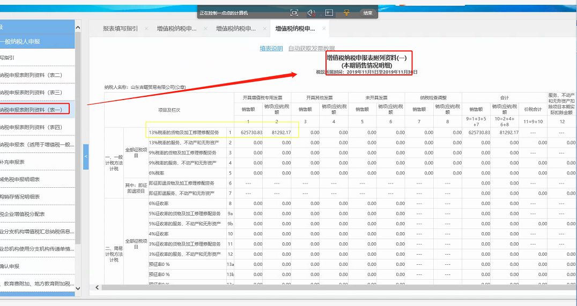This screenshot has height=306, width=577.
Task: Click 自动获取发票数据 link
Action: coord(311,49)
